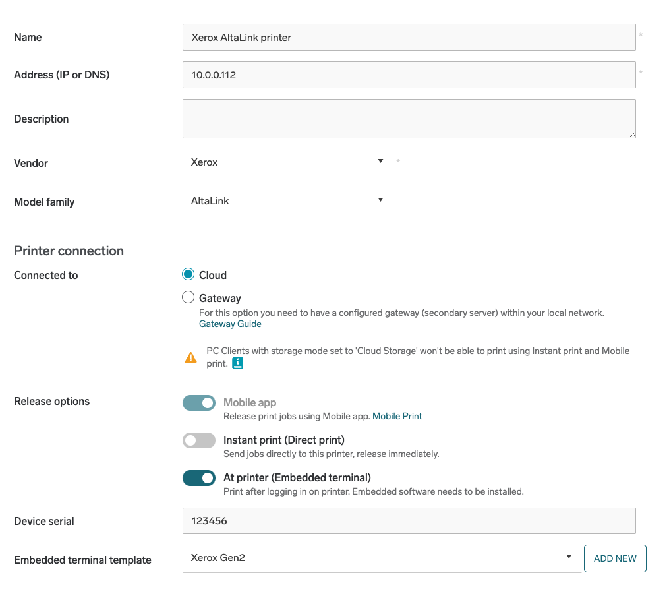Disable At printer (Embedded terminal) toggle
The width and height of the screenshot is (667, 602).
(199, 478)
